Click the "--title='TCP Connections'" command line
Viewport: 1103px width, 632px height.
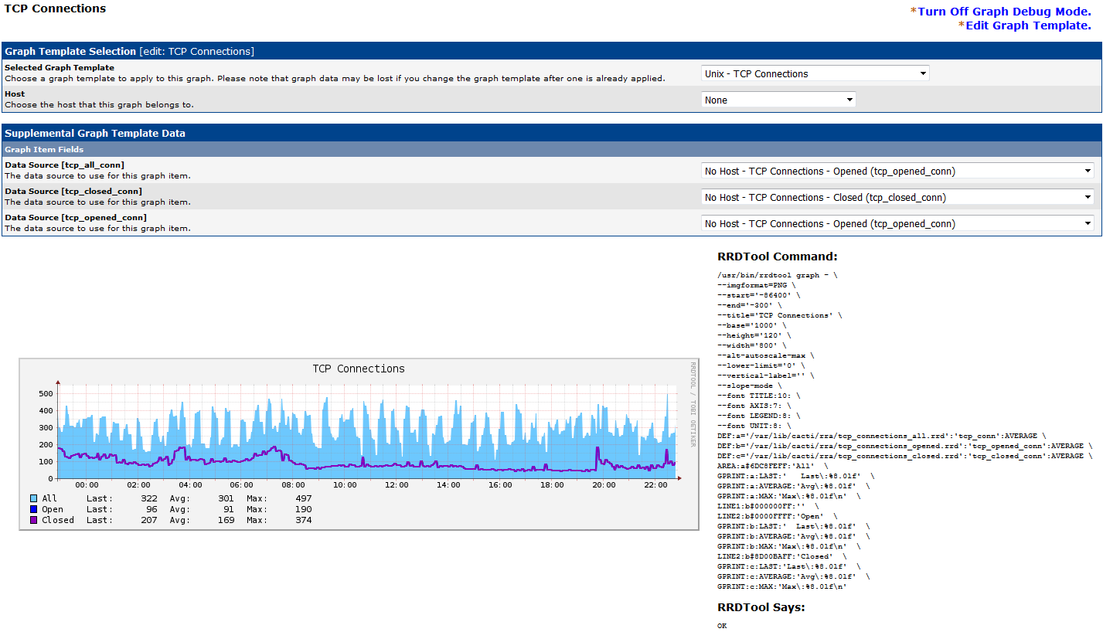[x=779, y=315]
